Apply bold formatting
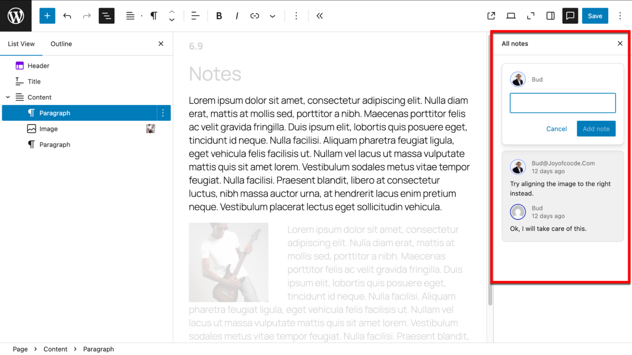632x355 pixels. pyautogui.click(x=219, y=16)
